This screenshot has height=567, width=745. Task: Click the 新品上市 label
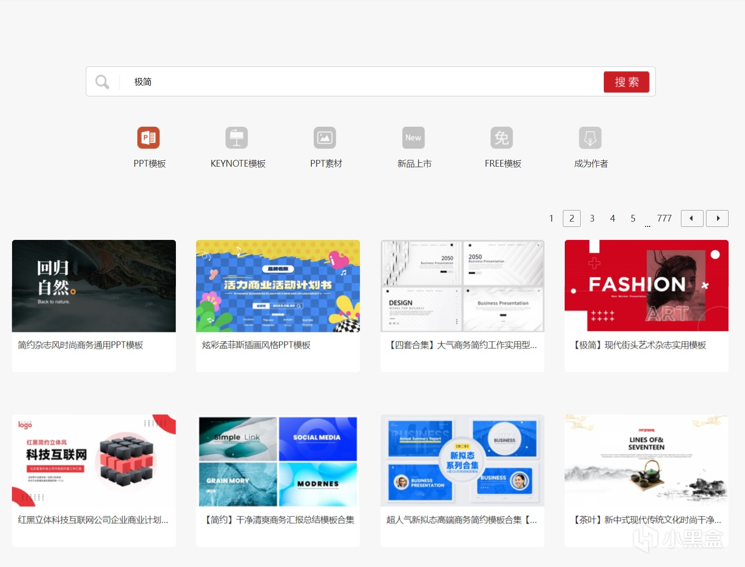[414, 164]
